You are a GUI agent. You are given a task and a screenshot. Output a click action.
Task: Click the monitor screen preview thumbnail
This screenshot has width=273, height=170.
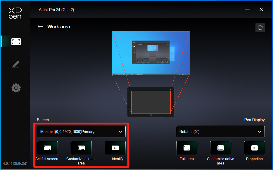[151, 53]
